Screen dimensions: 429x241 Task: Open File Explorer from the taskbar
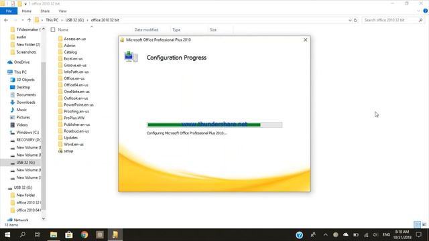click(x=54, y=235)
